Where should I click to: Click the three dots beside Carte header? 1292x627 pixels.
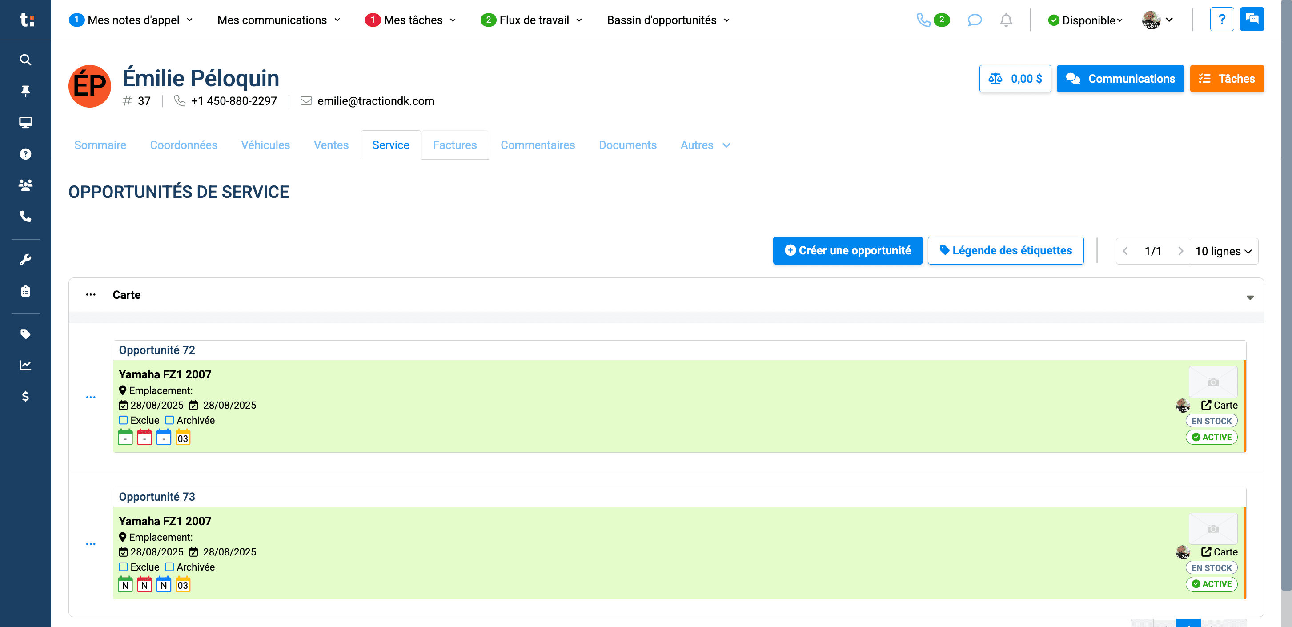pos(91,294)
